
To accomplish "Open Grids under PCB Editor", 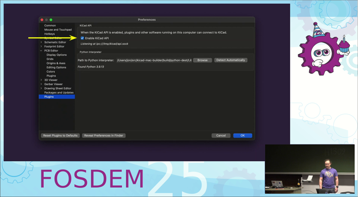I will point(50,59).
